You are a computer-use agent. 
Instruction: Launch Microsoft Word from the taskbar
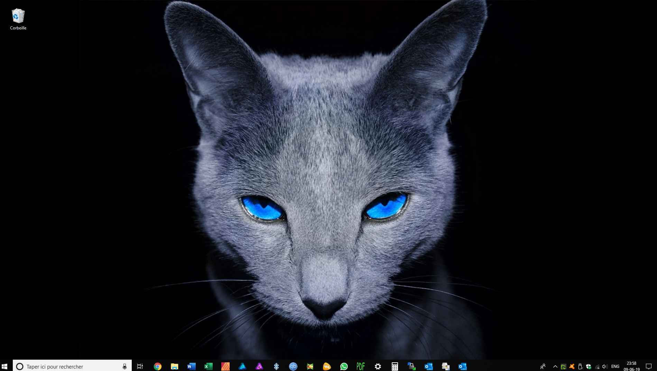[x=192, y=367]
